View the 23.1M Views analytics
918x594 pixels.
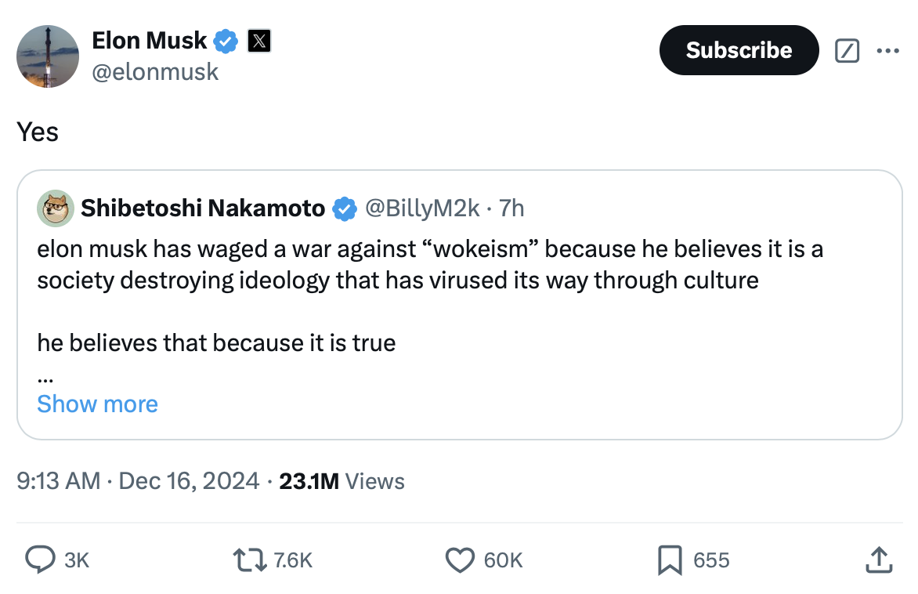pyautogui.click(x=342, y=480)
